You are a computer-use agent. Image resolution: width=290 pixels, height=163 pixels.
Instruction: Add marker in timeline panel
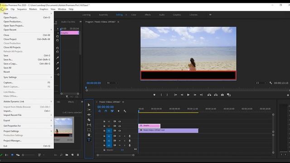(119, 111)
